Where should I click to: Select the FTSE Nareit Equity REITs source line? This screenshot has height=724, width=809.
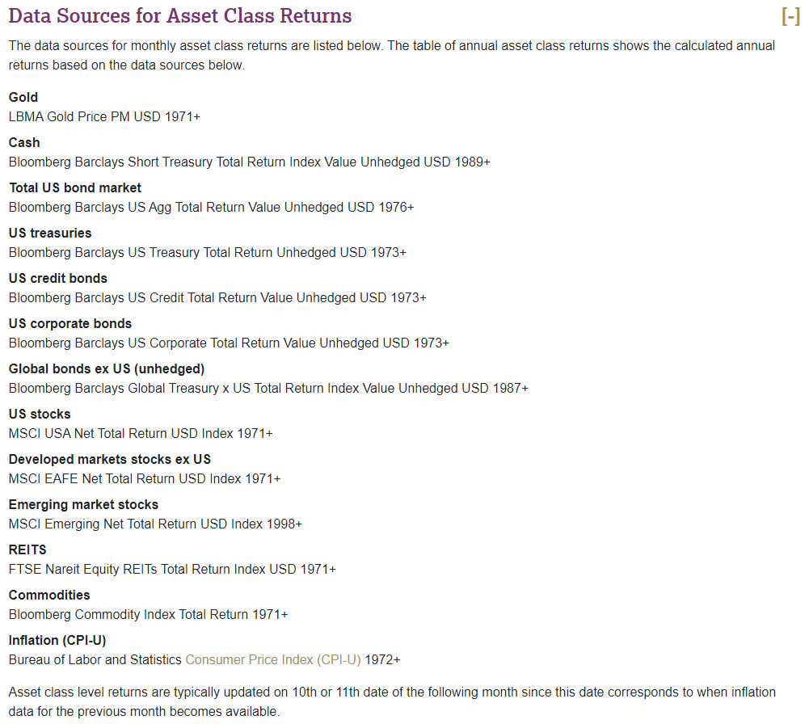point(172,569)
